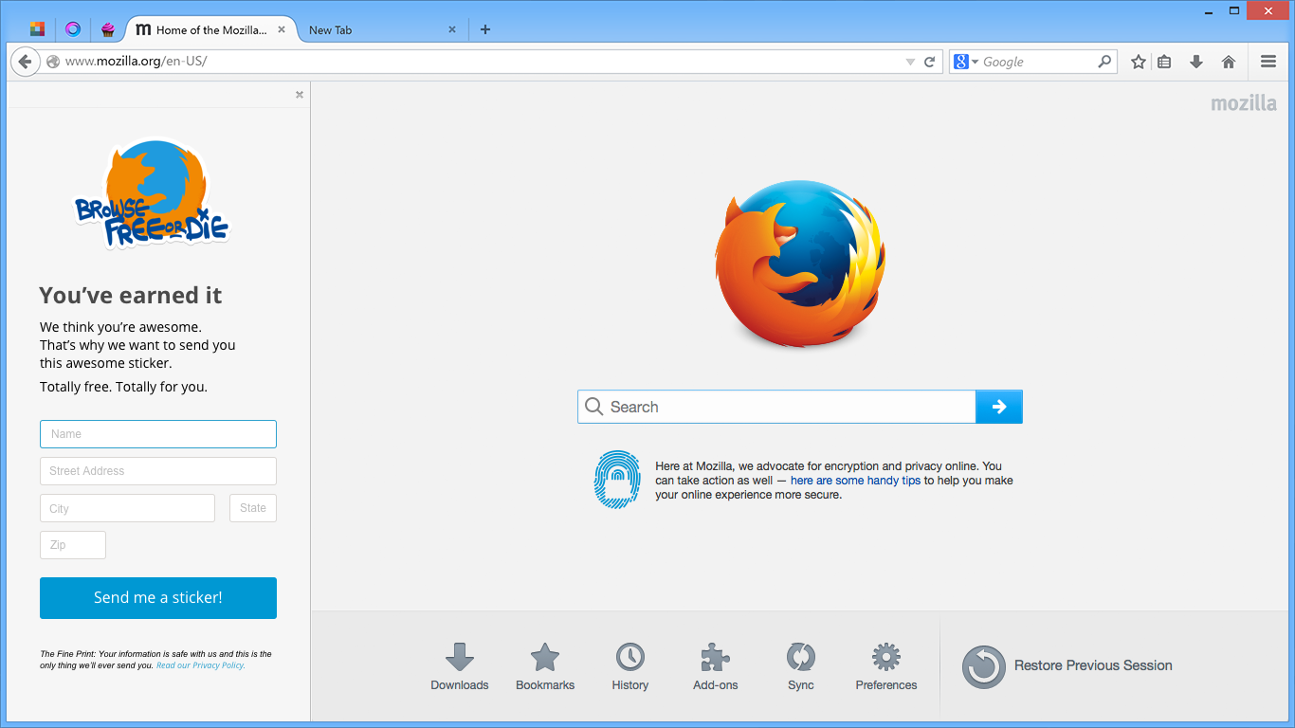The image size is (1295, 728).
Task: Focus the Zip input field
Action: point(73,545)
